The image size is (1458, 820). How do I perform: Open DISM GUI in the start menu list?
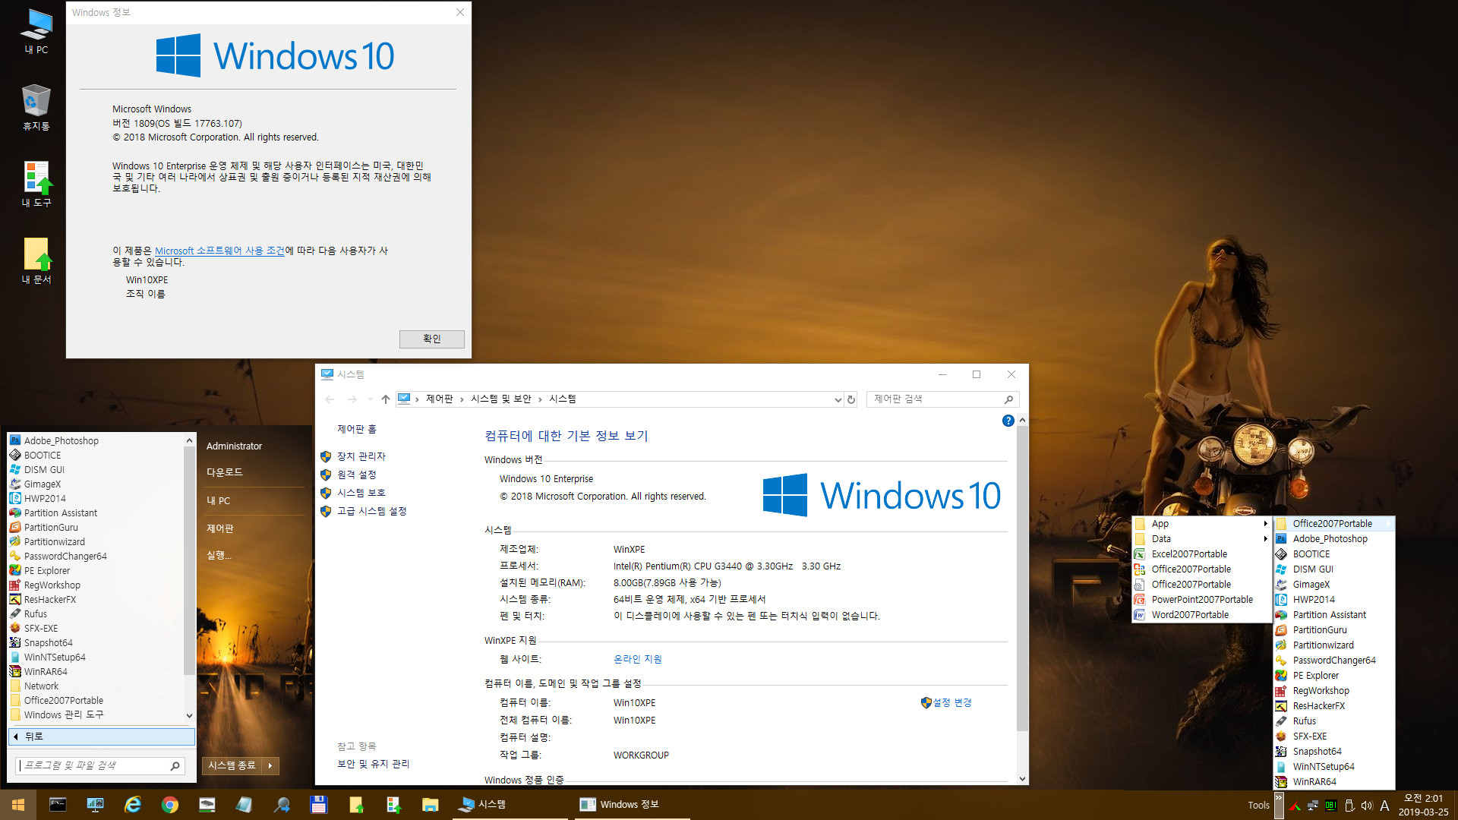(x=44, y=469)
